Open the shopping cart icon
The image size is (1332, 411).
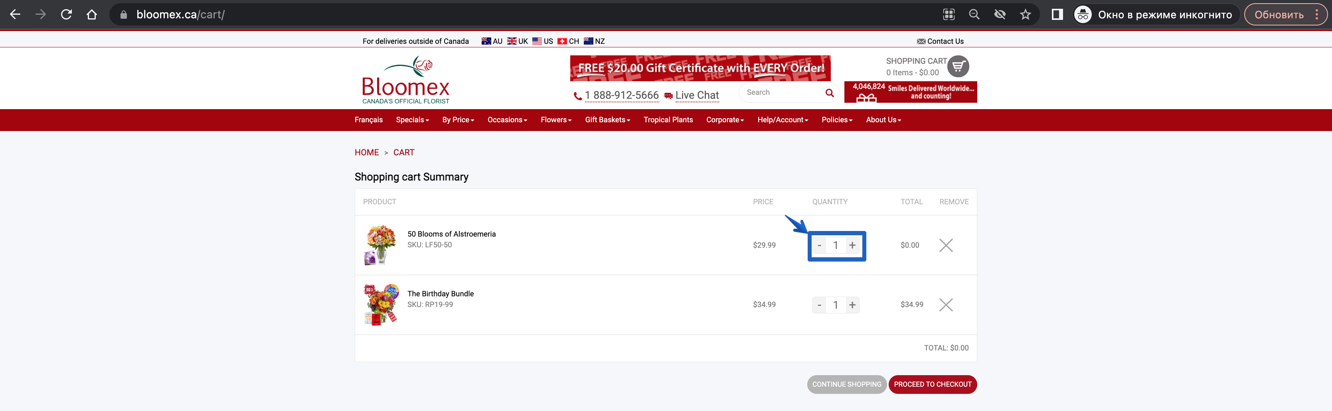point(958,66)
